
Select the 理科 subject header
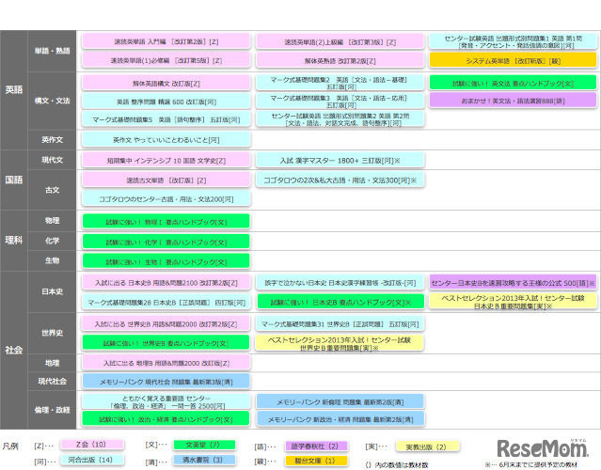click(x=14, y=241)
